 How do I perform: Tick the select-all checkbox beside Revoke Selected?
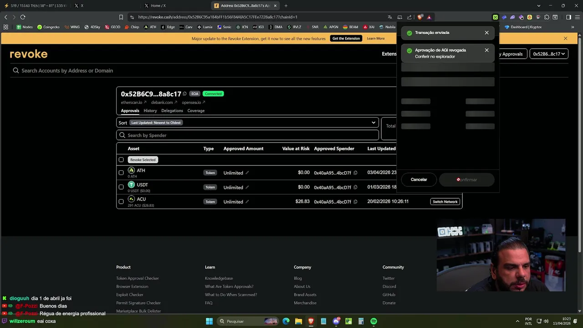click(121, 159)
